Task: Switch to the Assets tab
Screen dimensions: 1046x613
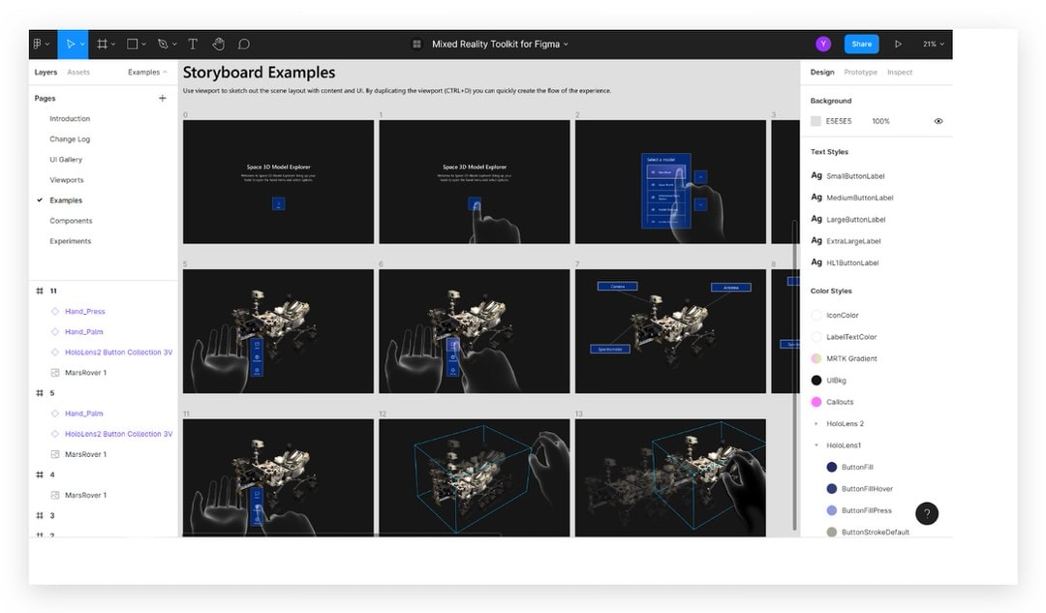Action: point(78,72)
